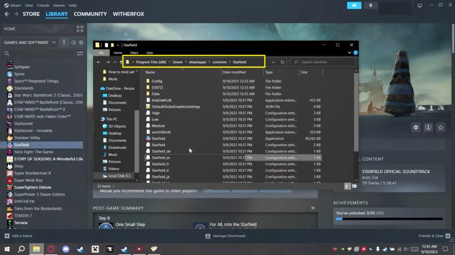Open the Steam notifications bell
Screen dimensions: 455x255
[x=371, y=5]
